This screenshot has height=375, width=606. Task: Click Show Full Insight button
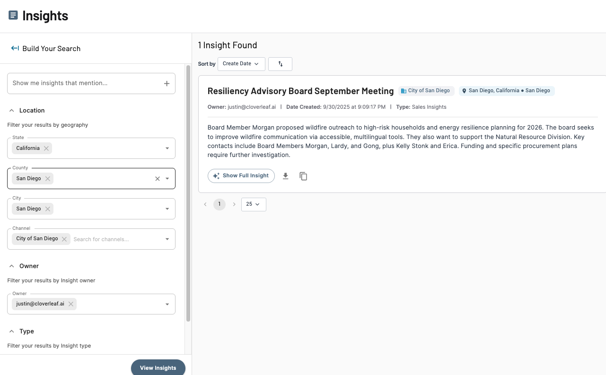pos(241,176)
